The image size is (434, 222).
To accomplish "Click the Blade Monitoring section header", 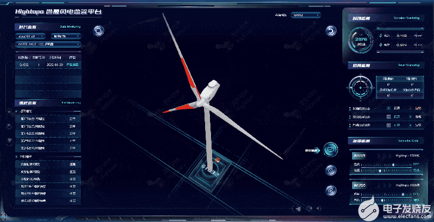I will (48, 27).
